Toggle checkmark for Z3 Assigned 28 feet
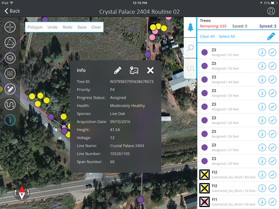279x209 pixels. (x=272, y=107)
